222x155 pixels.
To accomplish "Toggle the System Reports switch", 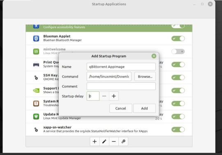I will pos(178,103).
